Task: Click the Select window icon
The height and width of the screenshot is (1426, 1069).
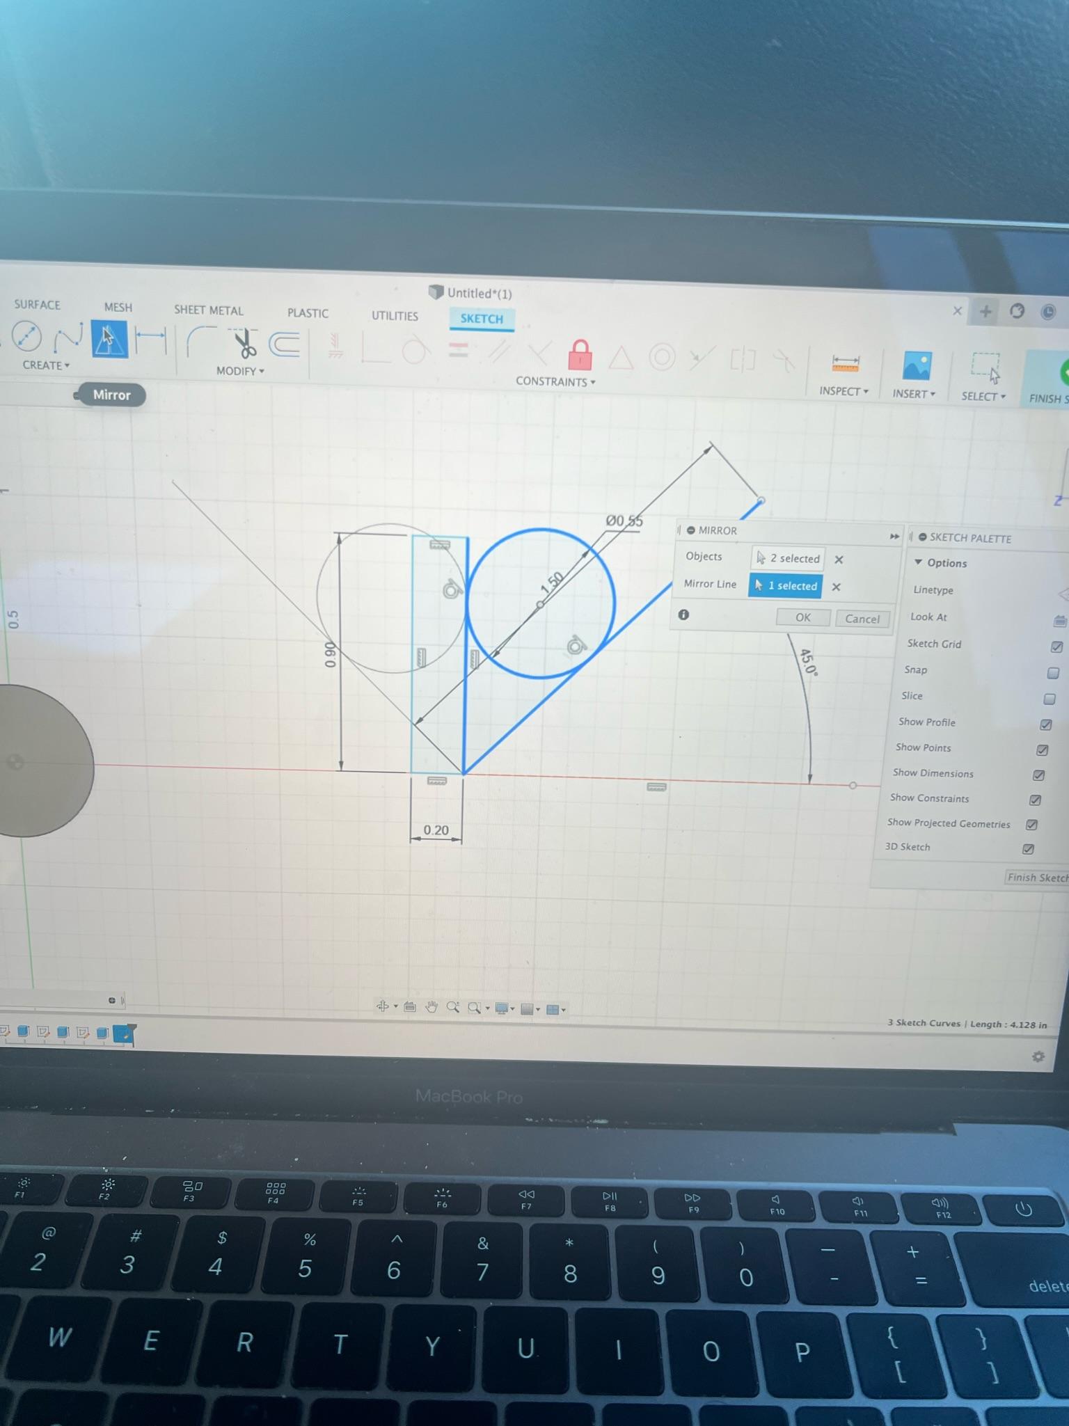Action: click(985, 368)
